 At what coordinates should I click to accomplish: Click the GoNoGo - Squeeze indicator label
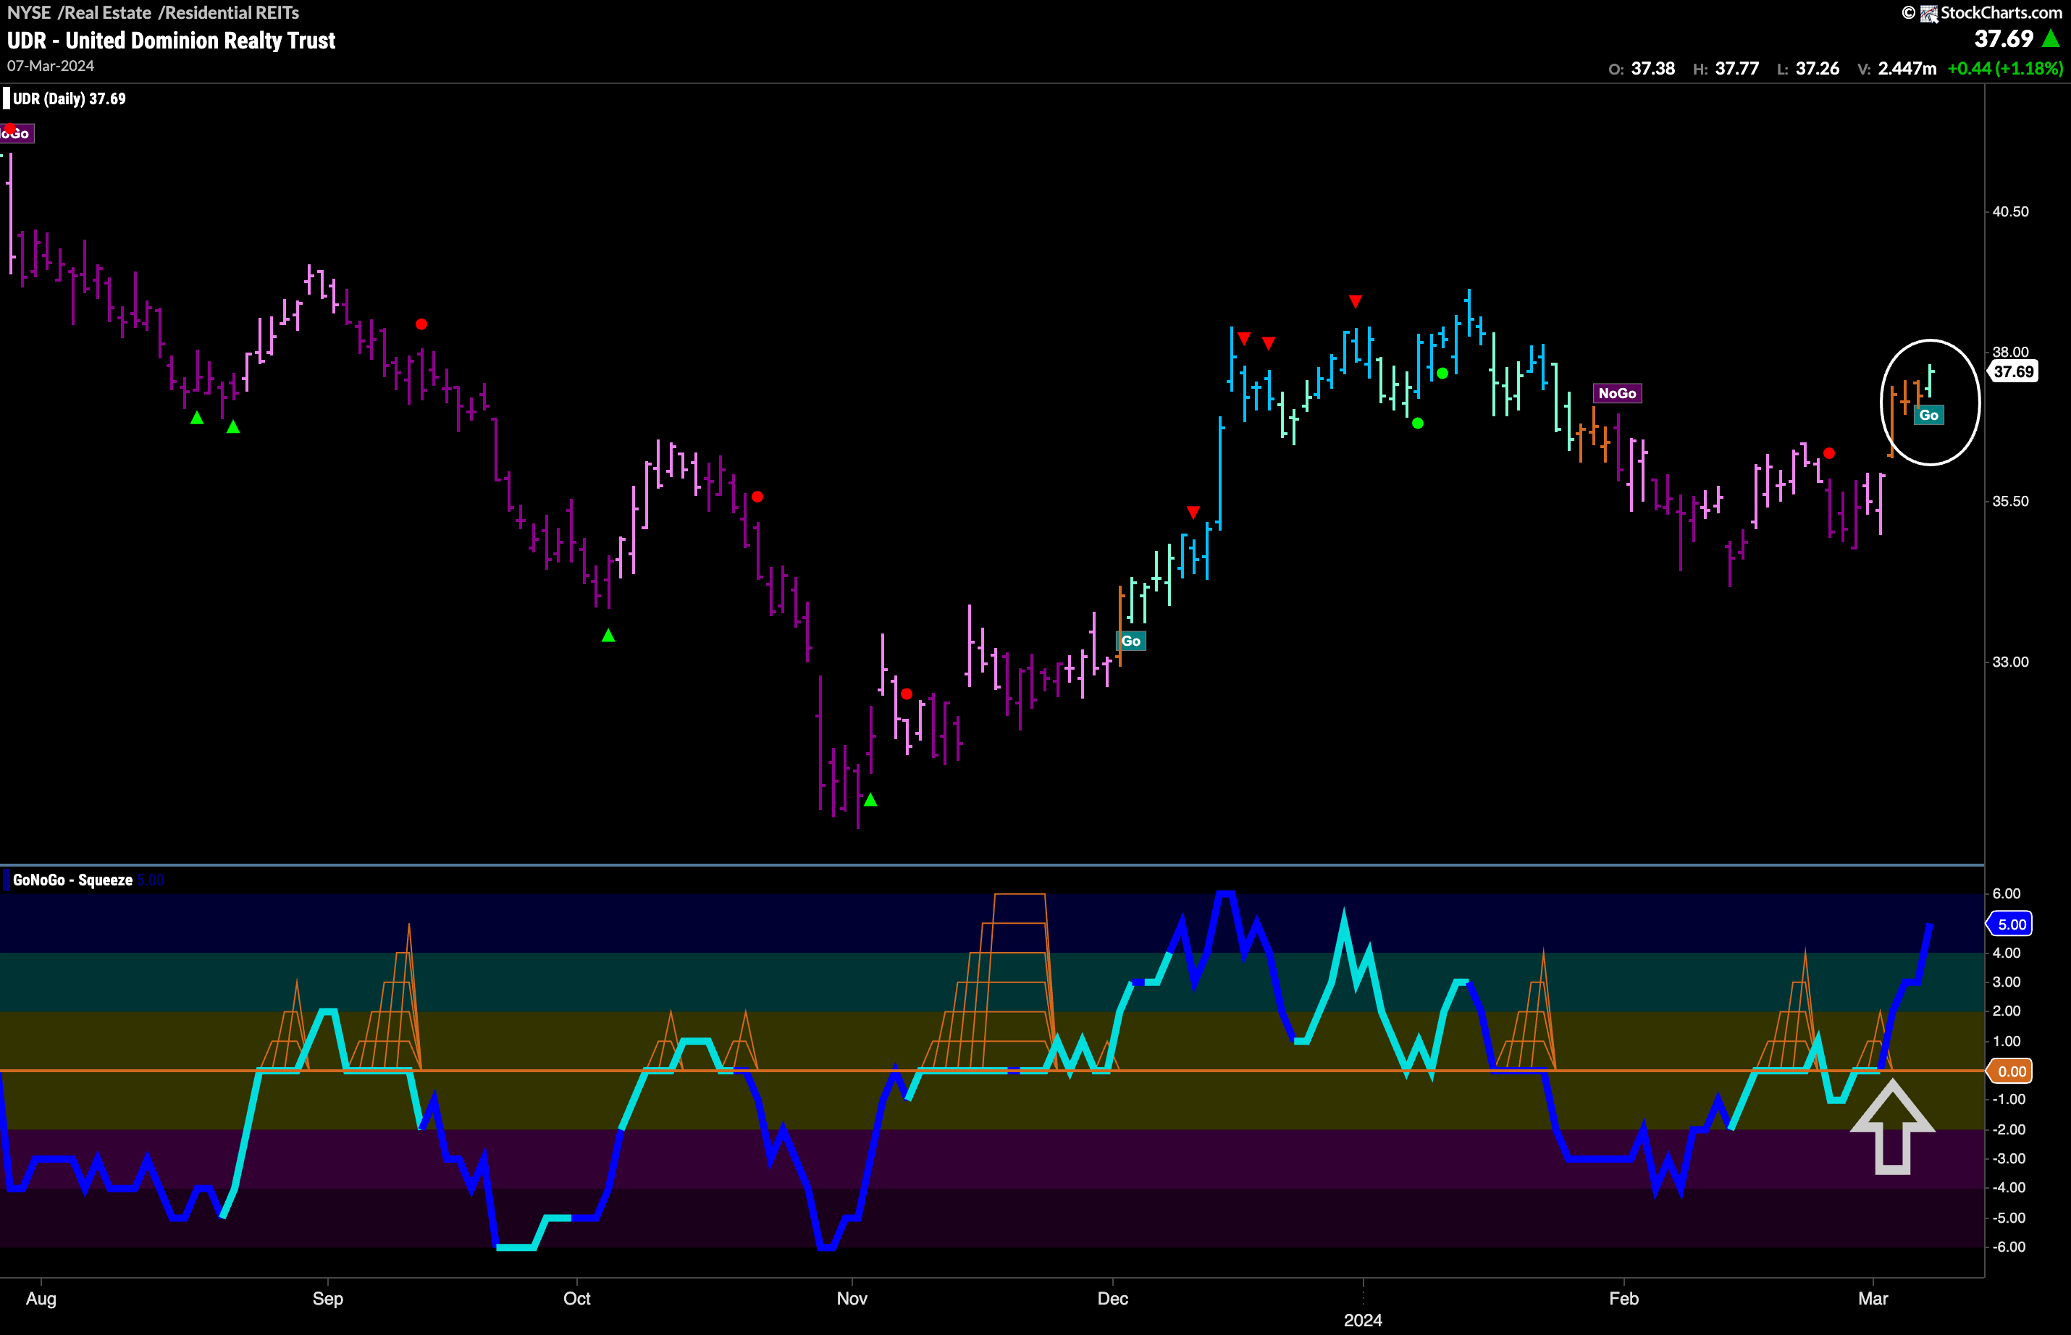tap(73, 880)
